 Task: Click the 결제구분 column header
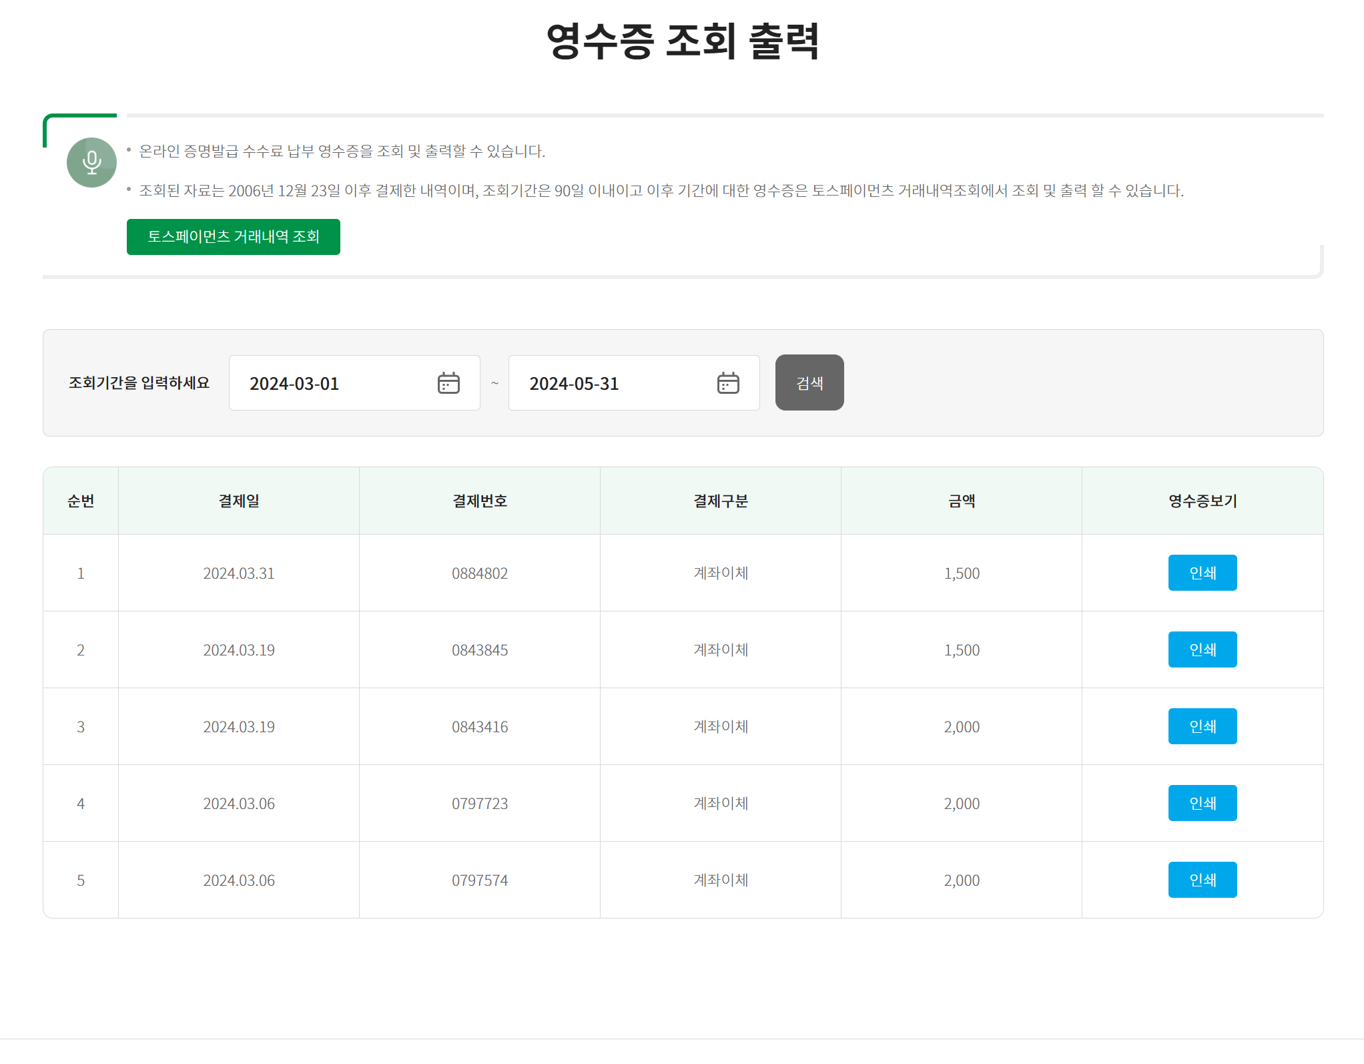721,501
